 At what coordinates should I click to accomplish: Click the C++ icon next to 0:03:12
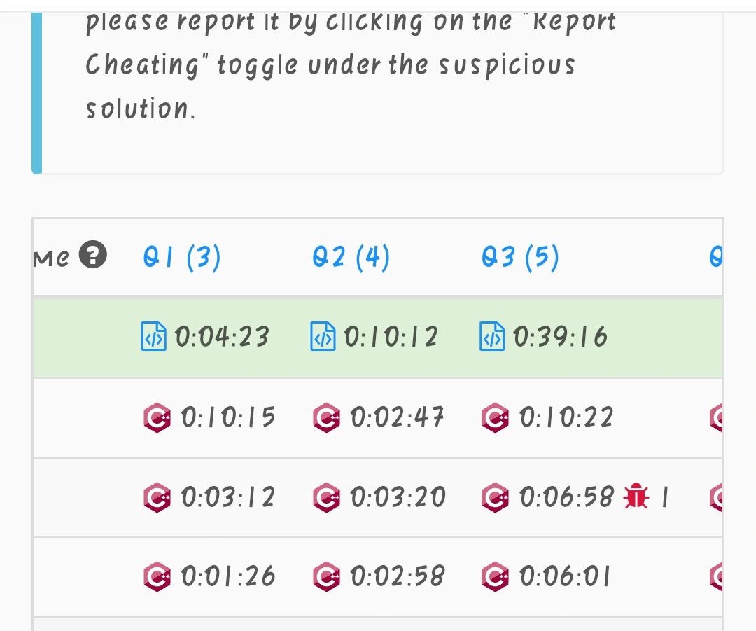click(x=157, y=497)
